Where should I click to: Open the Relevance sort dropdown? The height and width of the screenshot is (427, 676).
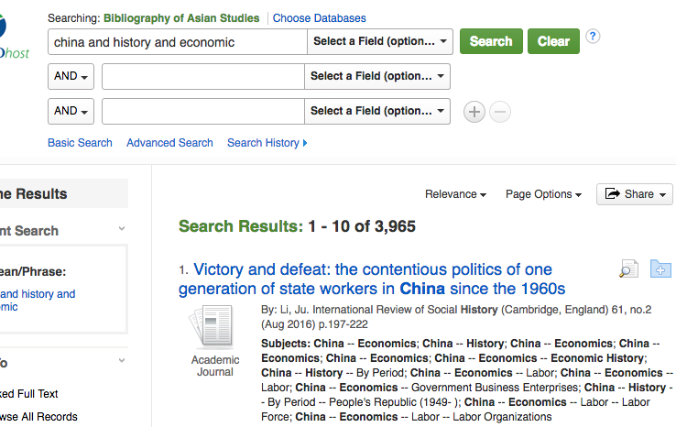(x=455, y=194)
